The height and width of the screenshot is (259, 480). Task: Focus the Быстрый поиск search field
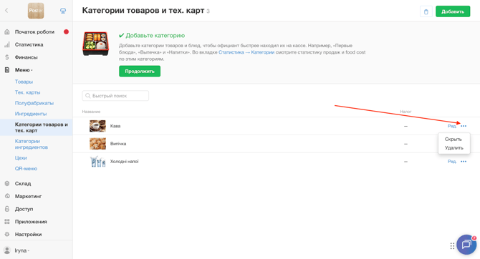(115, 96)
